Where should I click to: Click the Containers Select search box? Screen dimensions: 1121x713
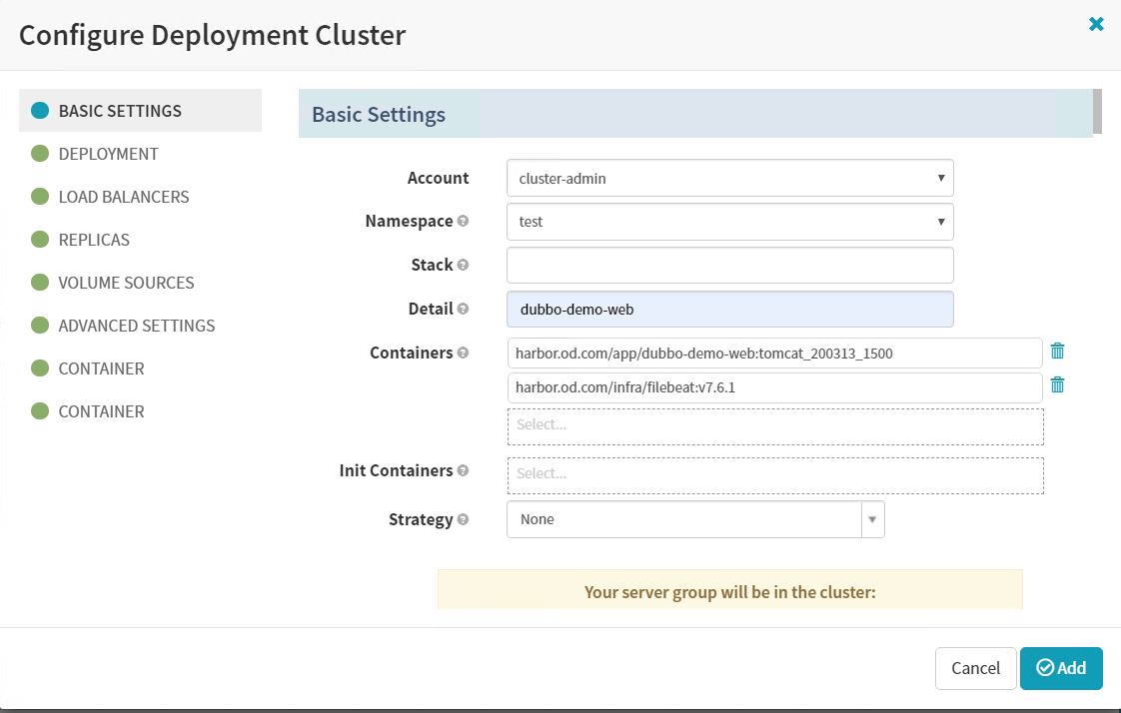tap(775, 425)
